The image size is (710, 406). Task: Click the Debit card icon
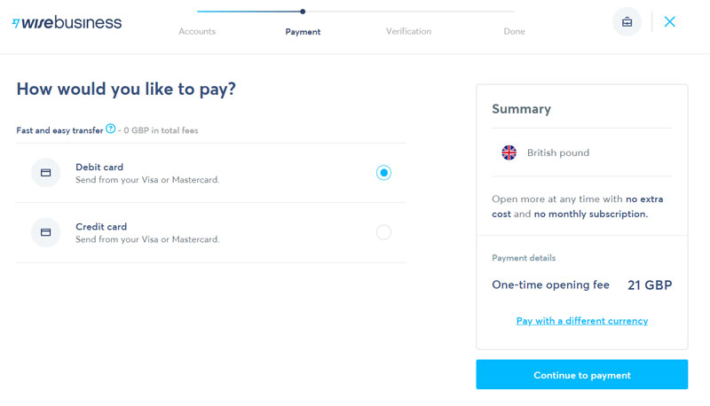(x=46, y=173)
